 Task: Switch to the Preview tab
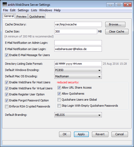point(21,17)
